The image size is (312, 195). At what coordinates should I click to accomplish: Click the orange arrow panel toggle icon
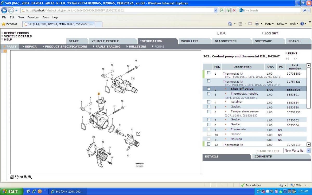coord(5,51)
